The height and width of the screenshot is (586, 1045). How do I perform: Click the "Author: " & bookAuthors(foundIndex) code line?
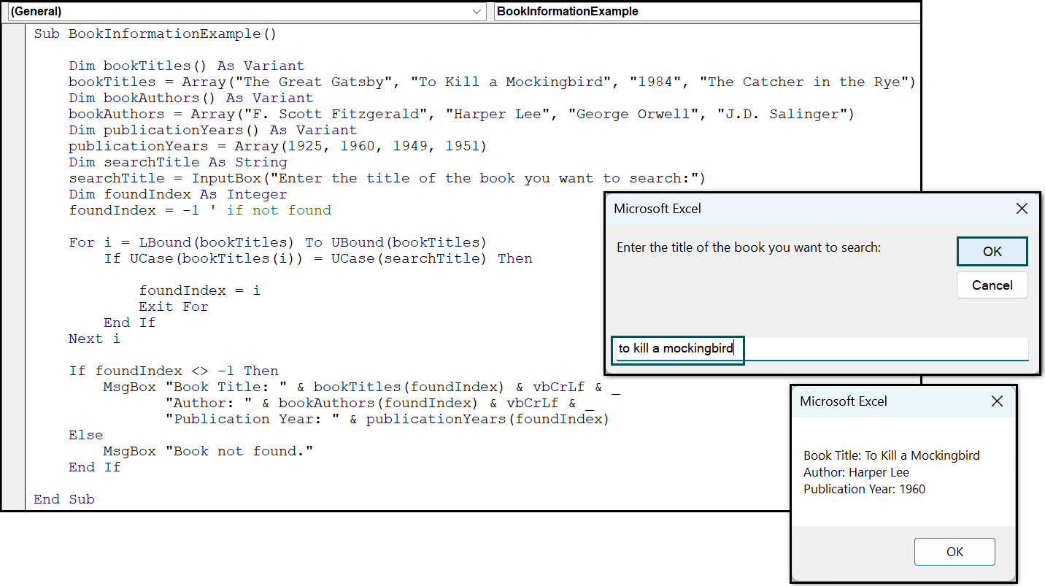379,403
